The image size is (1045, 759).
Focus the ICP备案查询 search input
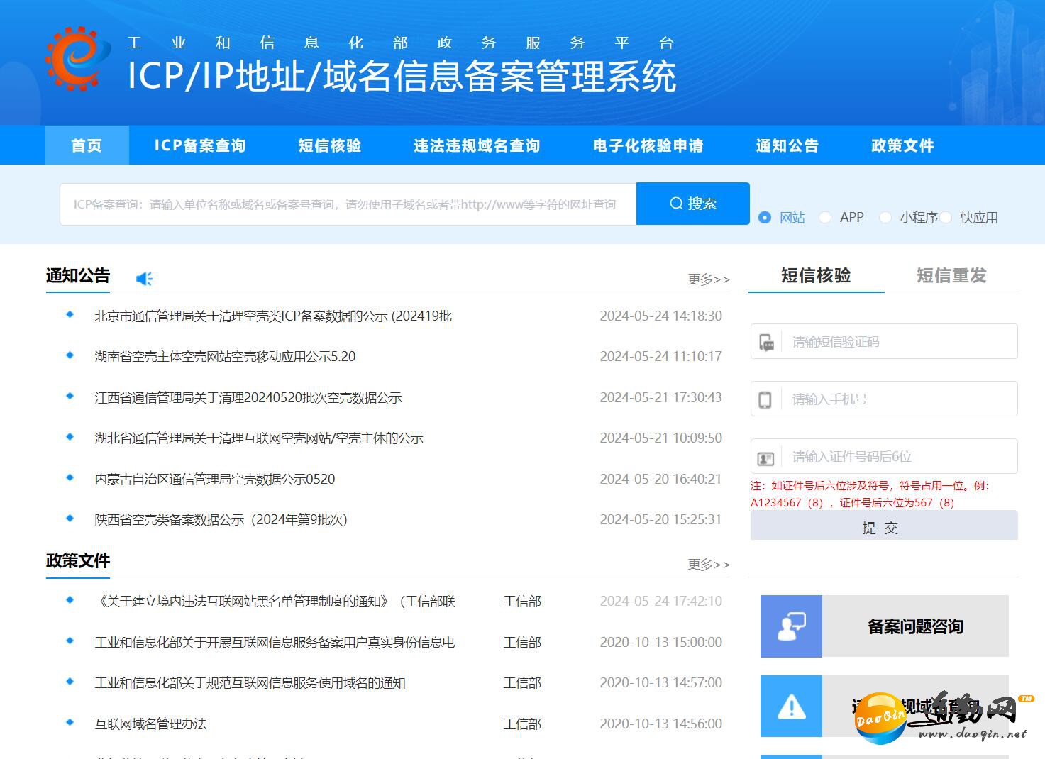tap(348, 204)
